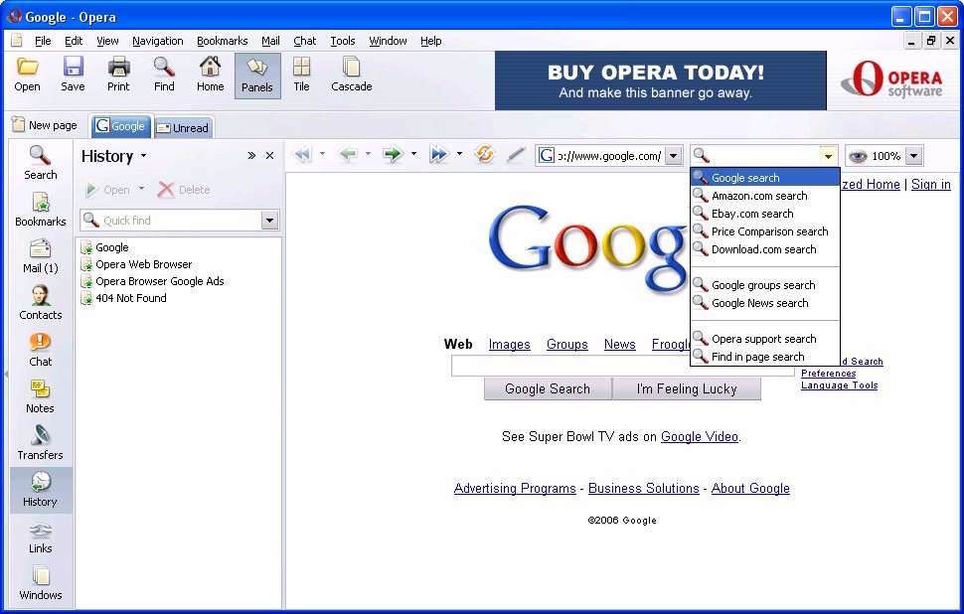Select 404 Not Found history item
964x614 pixels.
[130, 298]
